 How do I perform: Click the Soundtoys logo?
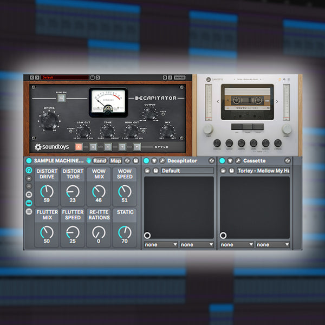click(x=51, y=147)
